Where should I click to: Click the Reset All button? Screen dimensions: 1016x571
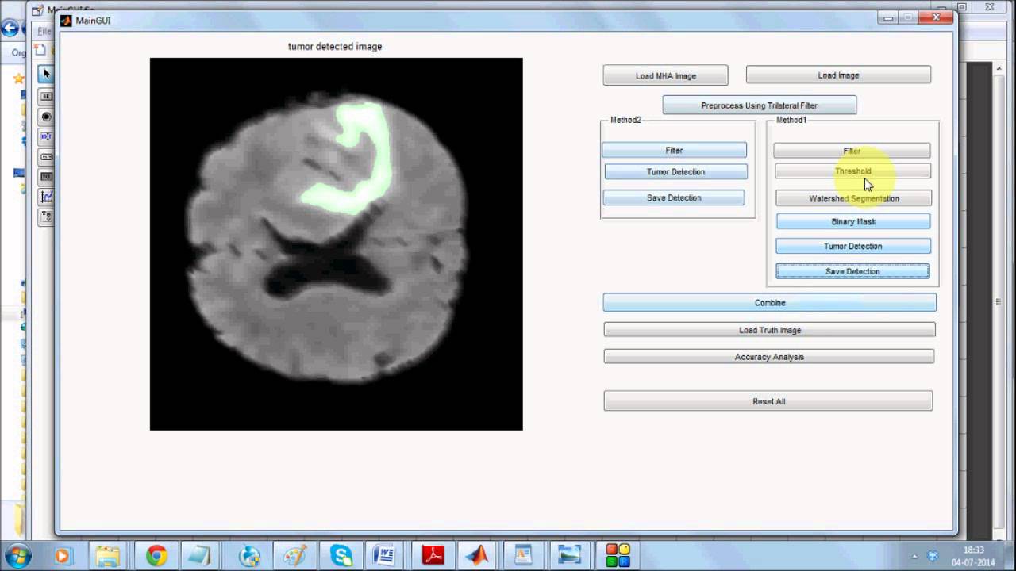point(768,401)
